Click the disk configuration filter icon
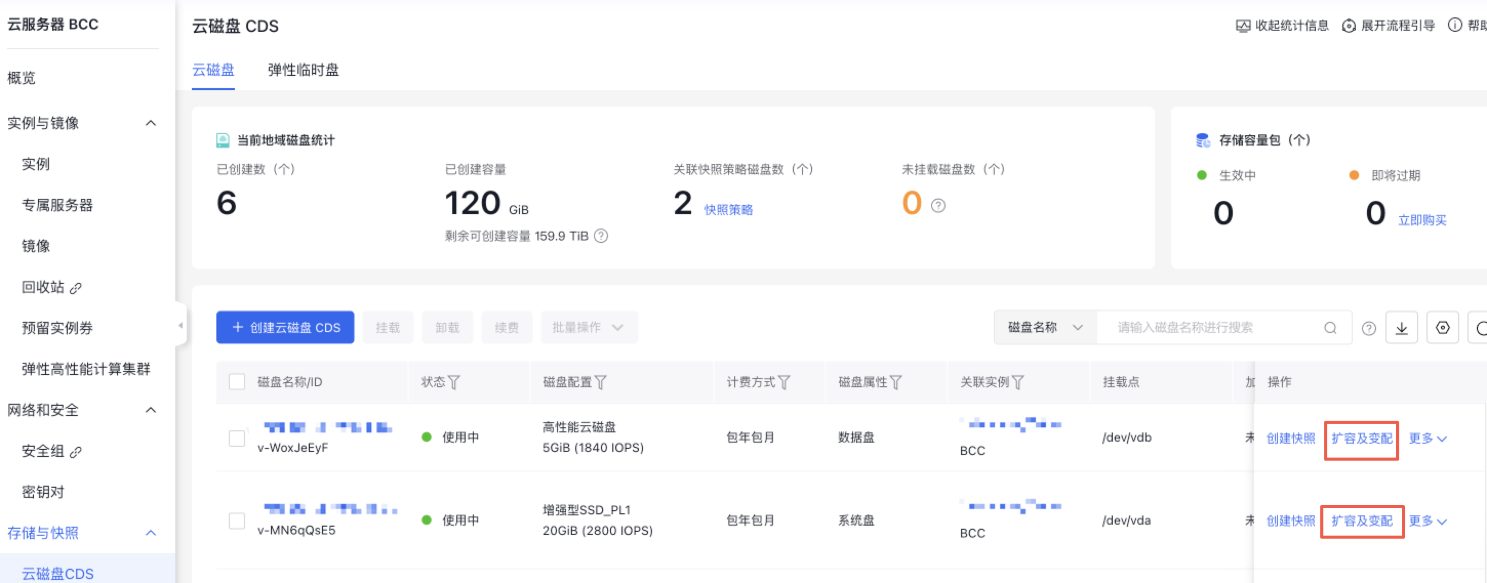 [x=600, y=382]
